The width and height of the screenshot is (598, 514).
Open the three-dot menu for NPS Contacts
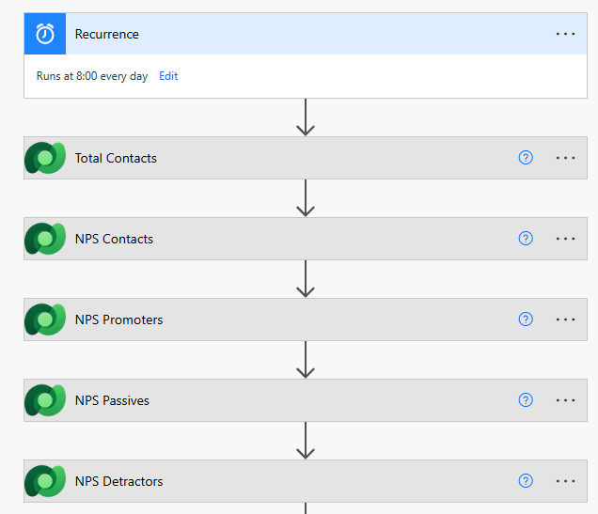(565, 239)
